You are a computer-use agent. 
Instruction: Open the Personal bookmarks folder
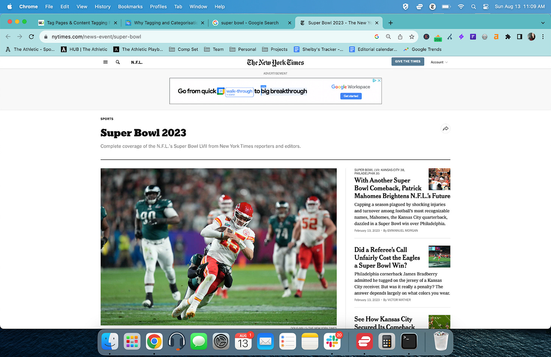click(x=243, y=49)
